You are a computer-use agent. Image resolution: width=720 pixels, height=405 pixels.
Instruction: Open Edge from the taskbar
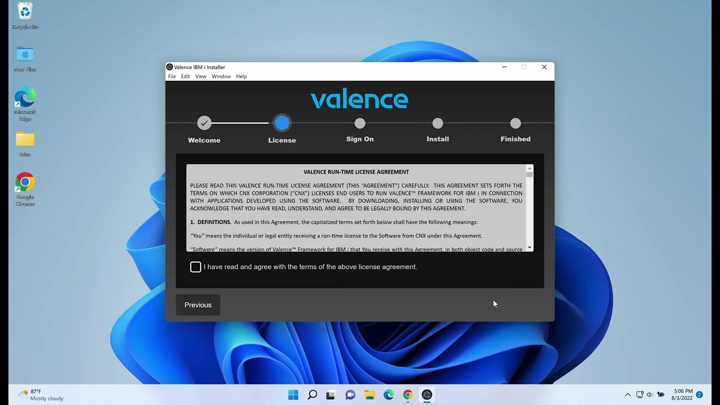tap(389, 395)
